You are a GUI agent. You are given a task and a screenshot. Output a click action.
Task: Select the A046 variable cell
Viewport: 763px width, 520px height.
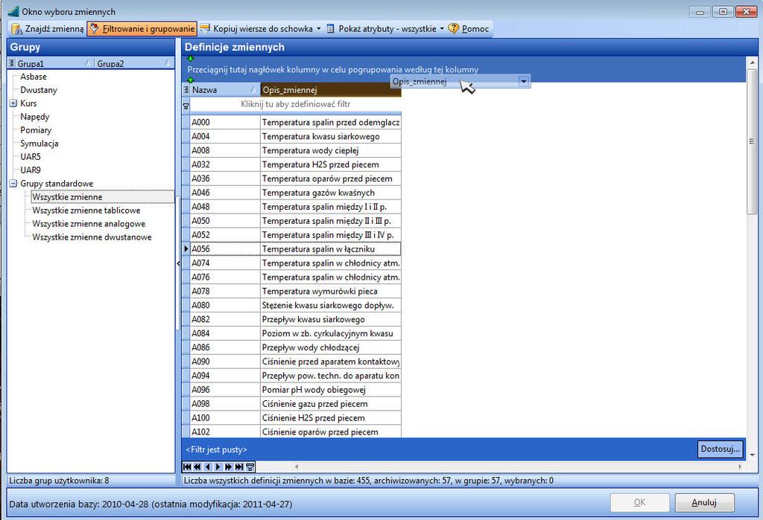(225, 193)
